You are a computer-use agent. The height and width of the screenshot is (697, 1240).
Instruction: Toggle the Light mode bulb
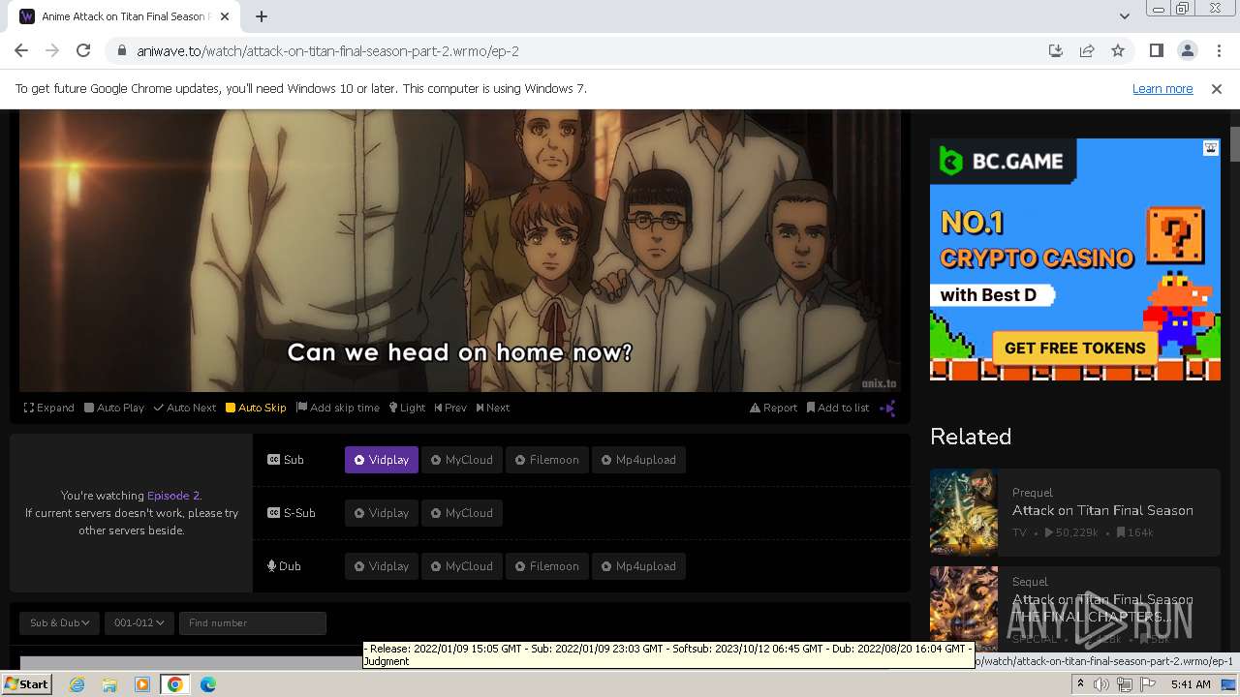(408, 408)
